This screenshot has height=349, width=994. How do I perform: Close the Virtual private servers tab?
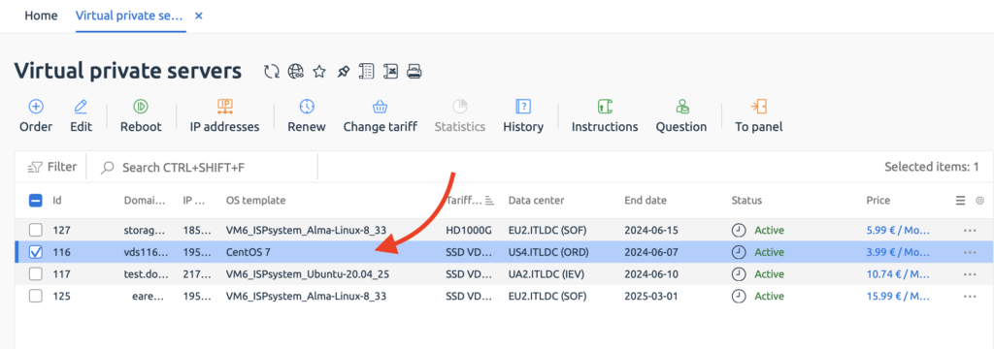click(x=198, y=16)
